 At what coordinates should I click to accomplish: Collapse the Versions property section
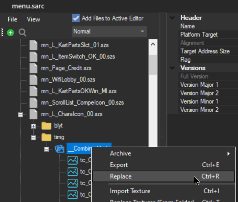[172, 68]
